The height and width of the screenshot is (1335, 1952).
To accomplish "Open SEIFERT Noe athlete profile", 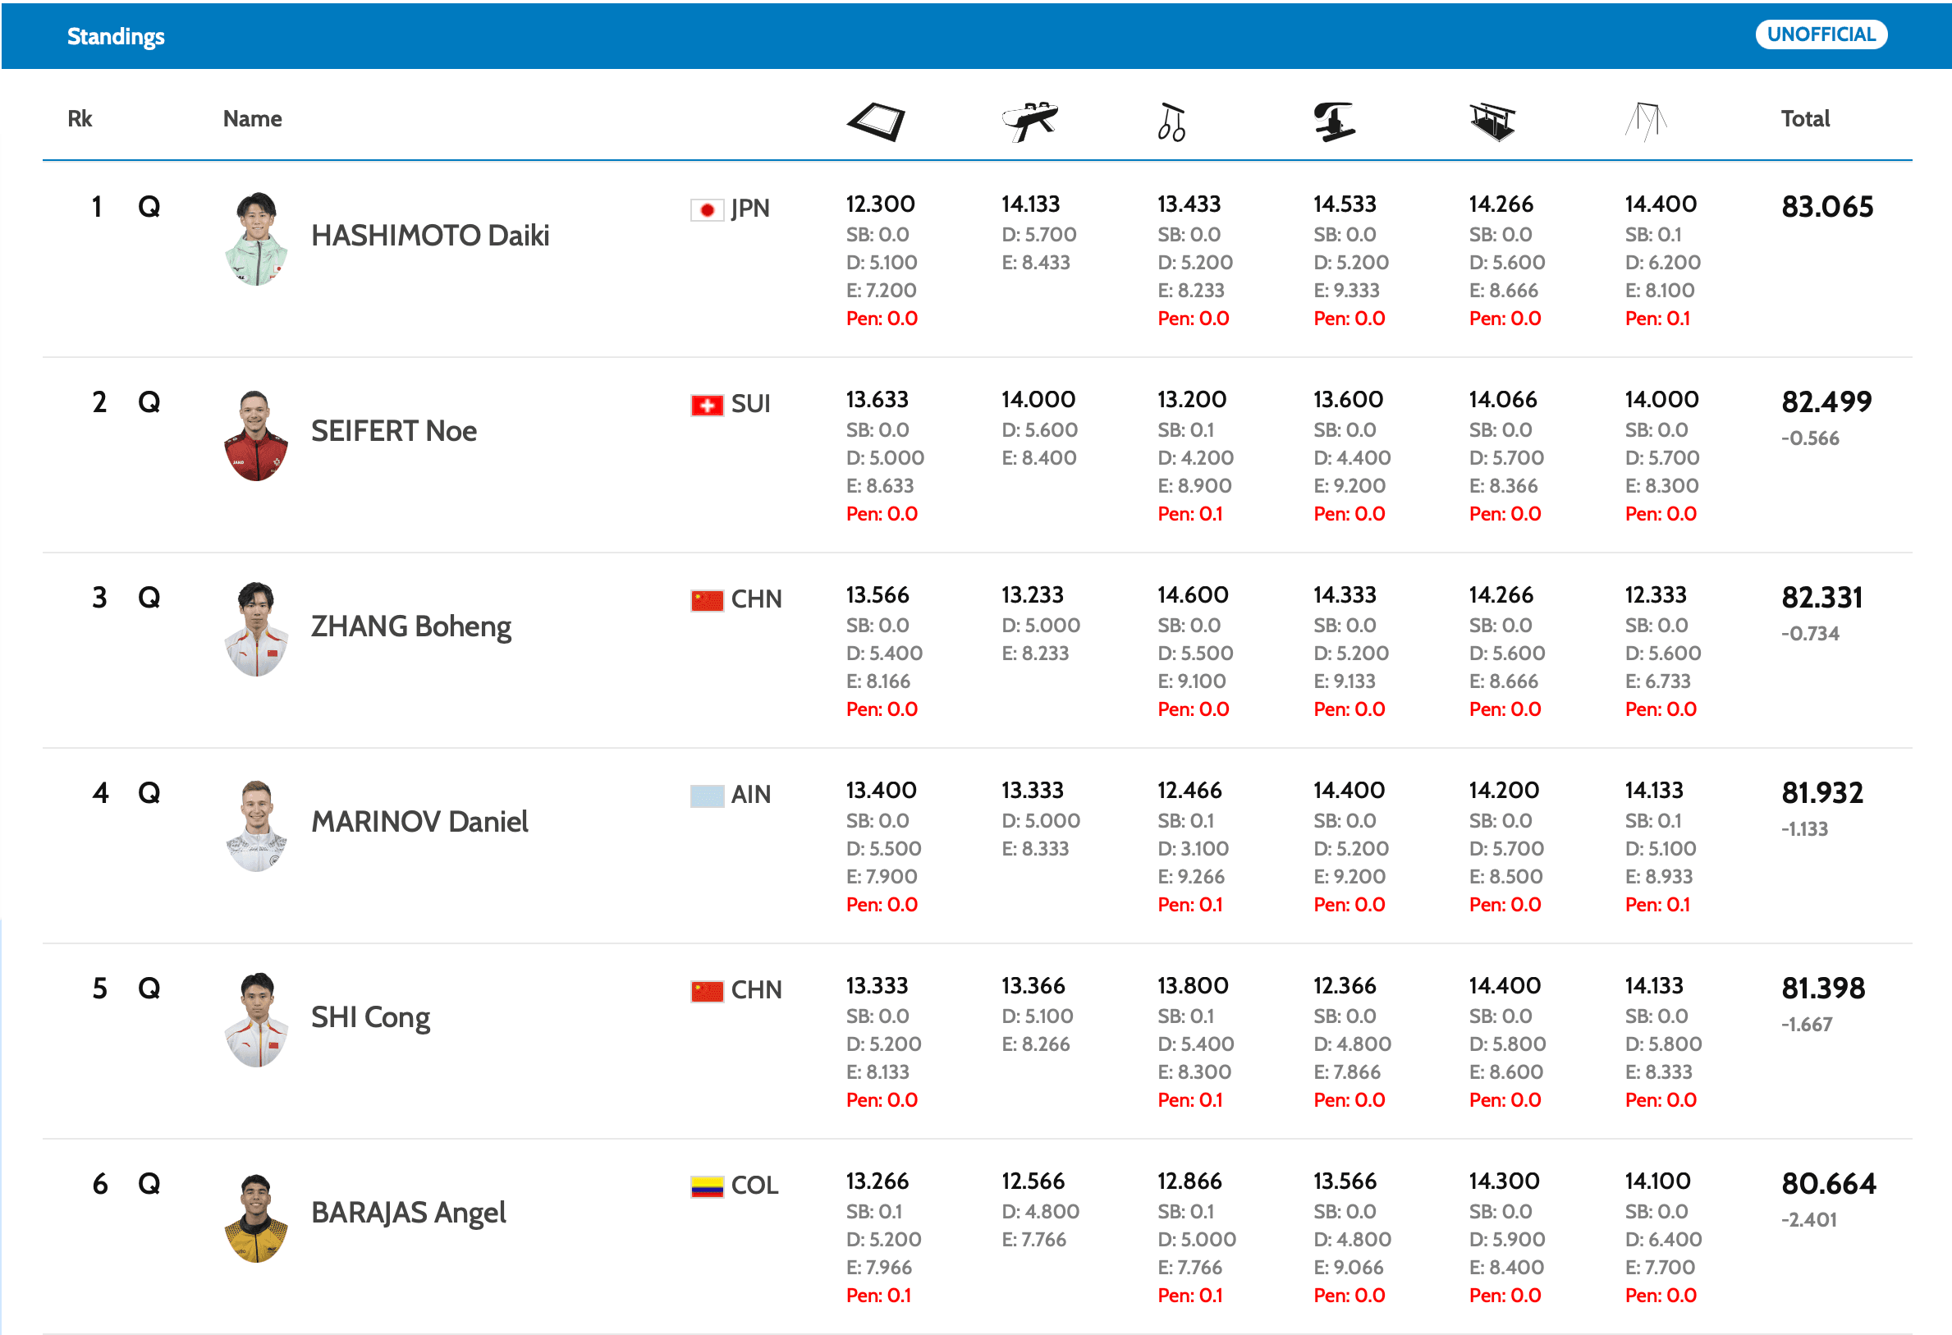I will pyautogui.click(x=393, y=432).
